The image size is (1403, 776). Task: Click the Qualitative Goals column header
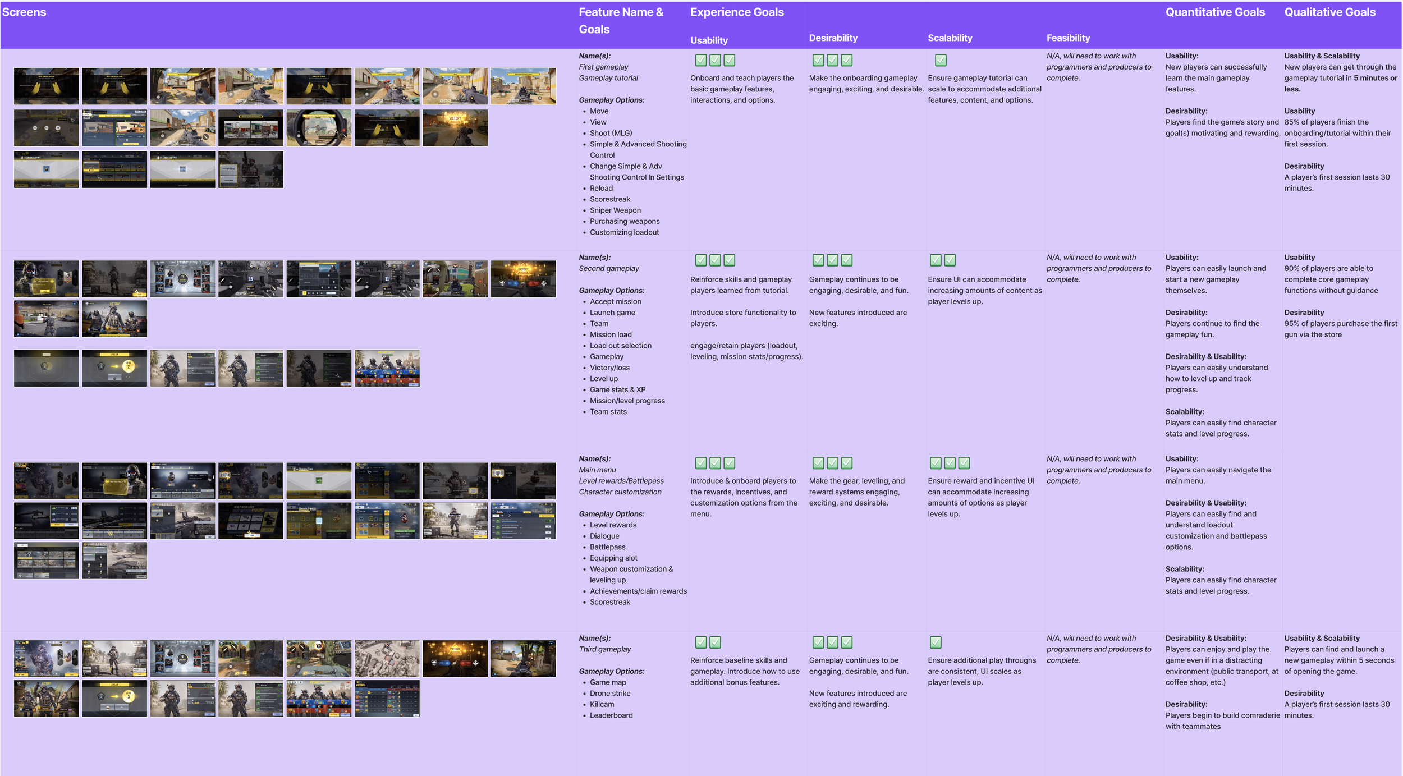(1329, 12)
